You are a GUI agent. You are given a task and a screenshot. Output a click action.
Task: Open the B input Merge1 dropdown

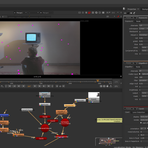click(x=46, y=13)
